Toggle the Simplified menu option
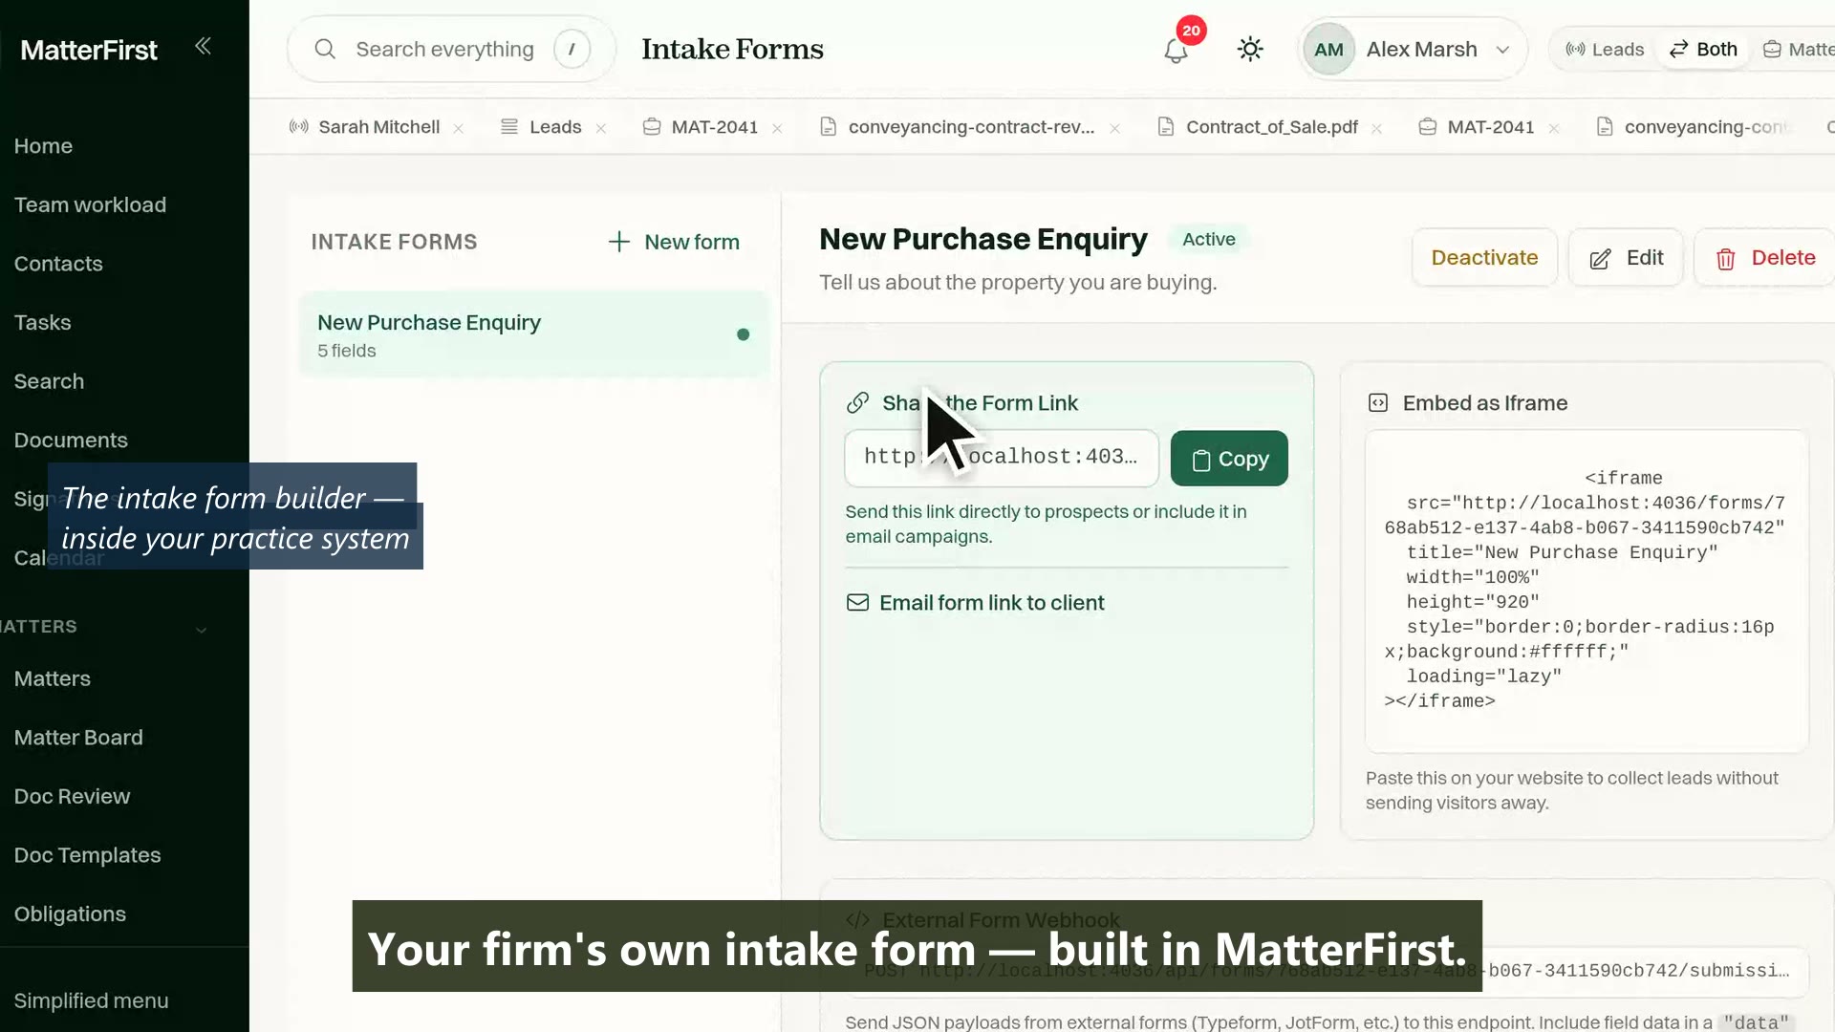 [91, 1000]
